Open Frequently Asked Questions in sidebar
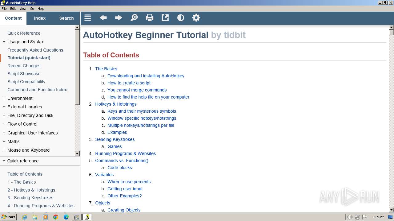394x221 pixels. coord(35,50)
